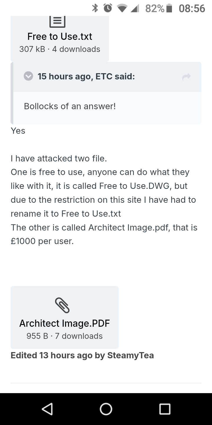Tap the Bluetooth icon in the status bar
Viewport: 212px width, 425px height.
click(x=95, y=8)
